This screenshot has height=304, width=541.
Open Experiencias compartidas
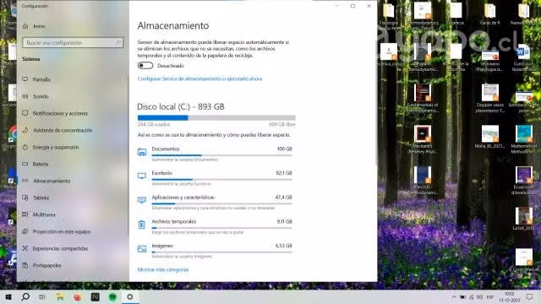point(55,248)
